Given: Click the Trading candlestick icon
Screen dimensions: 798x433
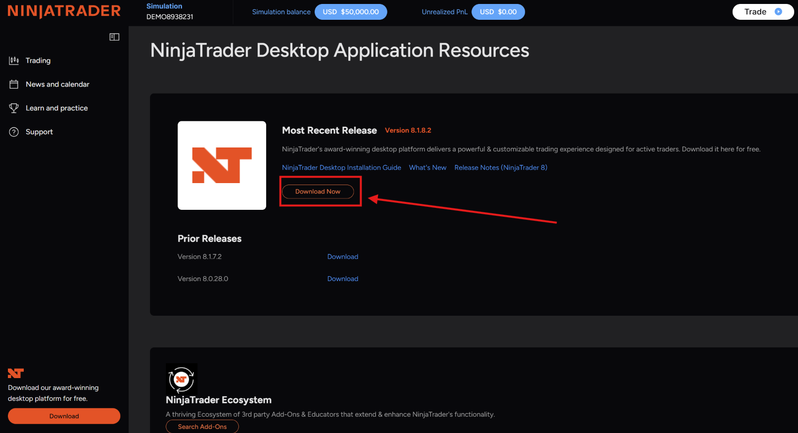Looking at the screenshot, I should 14,60.
